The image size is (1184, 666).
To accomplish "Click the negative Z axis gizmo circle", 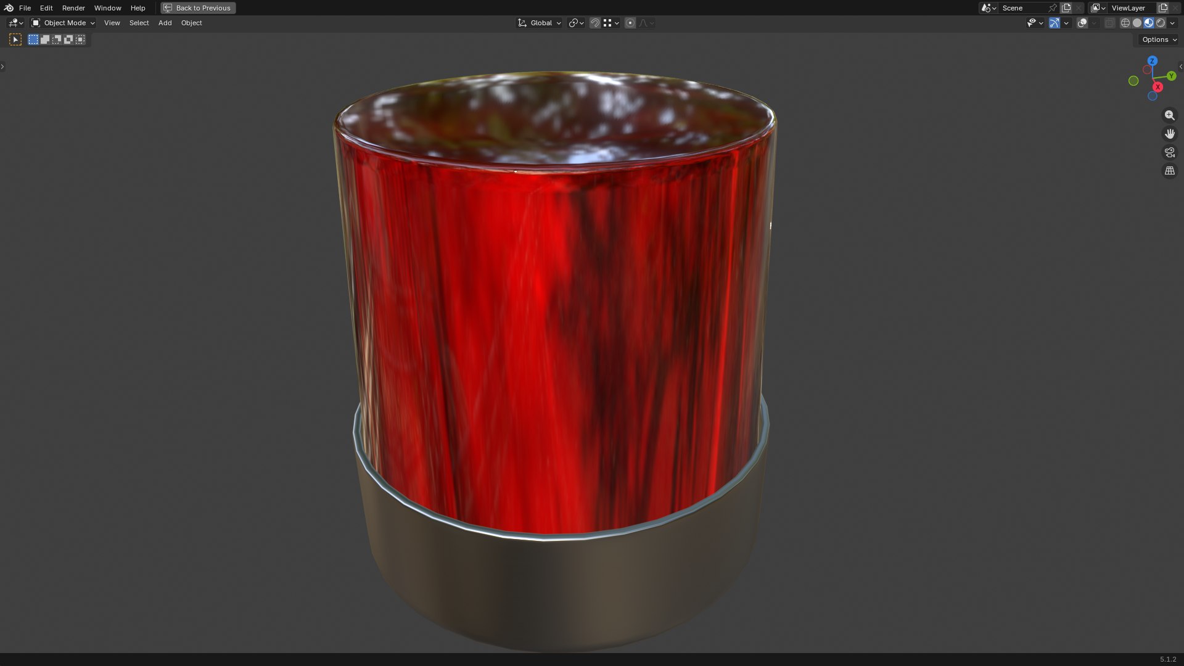I will [1152, 96].
